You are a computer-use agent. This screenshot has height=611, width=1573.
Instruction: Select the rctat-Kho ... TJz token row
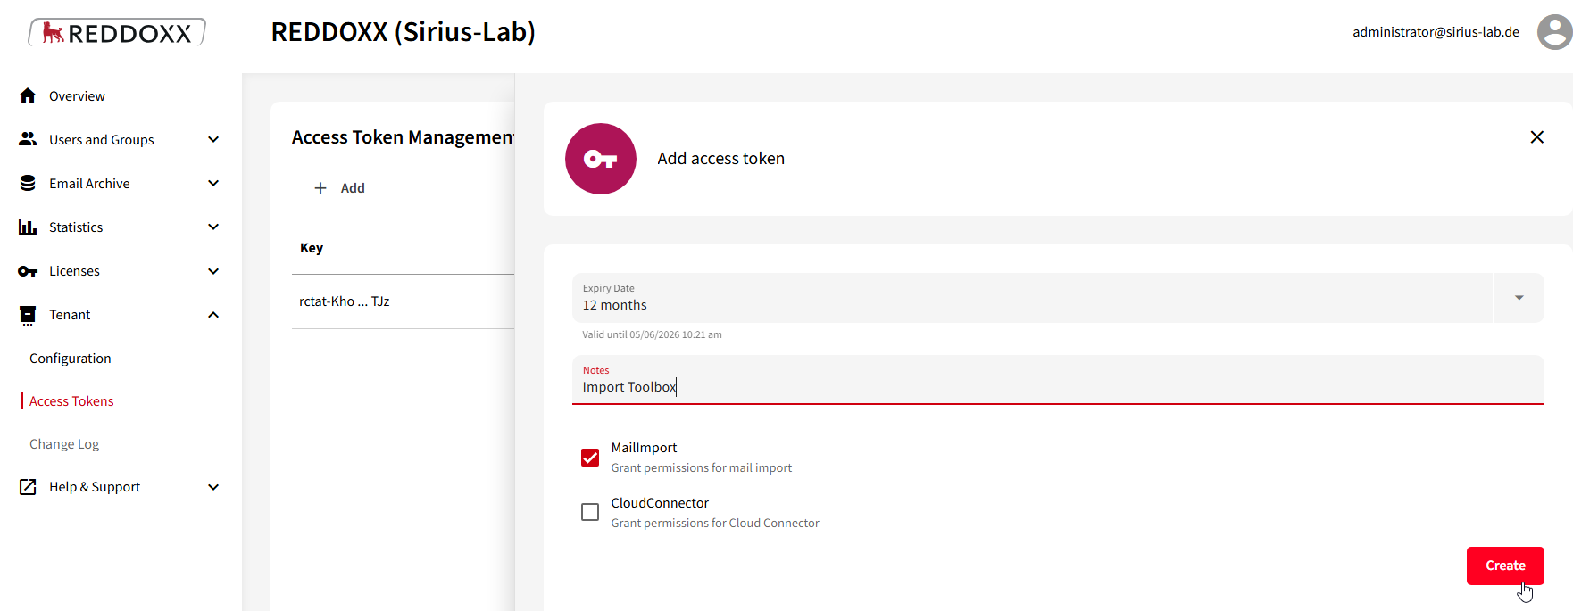click(x=403, y=301)
